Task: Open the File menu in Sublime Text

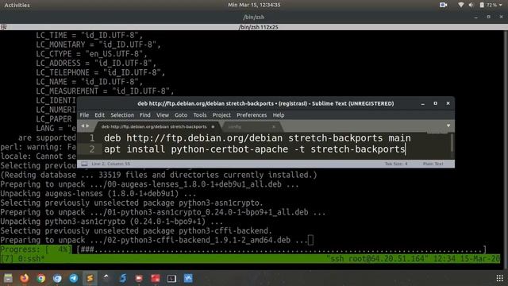Action: [84, 115]
